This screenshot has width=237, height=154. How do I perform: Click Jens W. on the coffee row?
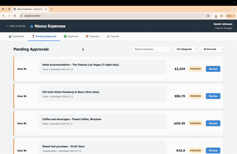[x=22, y=123]
